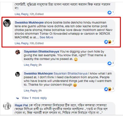
Task: Reply to Sayantan Bhattacharyya's comment
Action: click(x=34, y=65)
